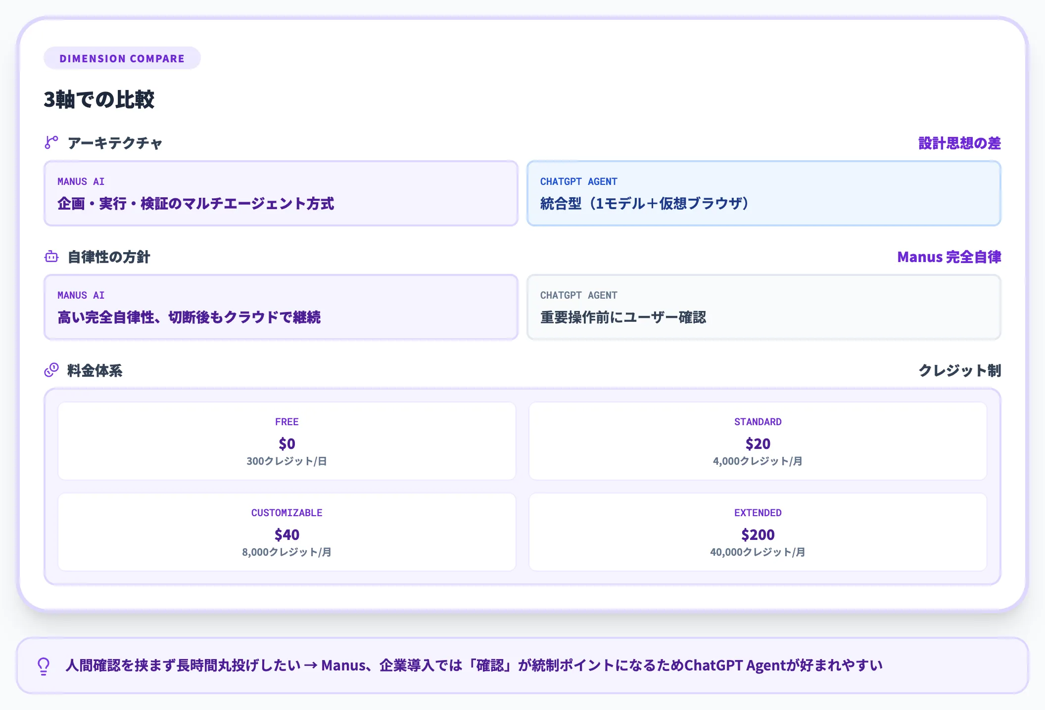
Task: Select the Manus AI 高い完全自律性 card
Action: point(281,307)
